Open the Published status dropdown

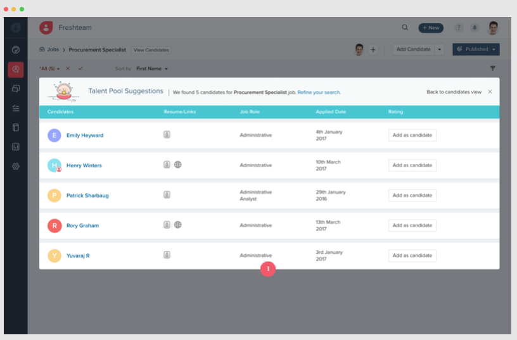pos(476,49)
